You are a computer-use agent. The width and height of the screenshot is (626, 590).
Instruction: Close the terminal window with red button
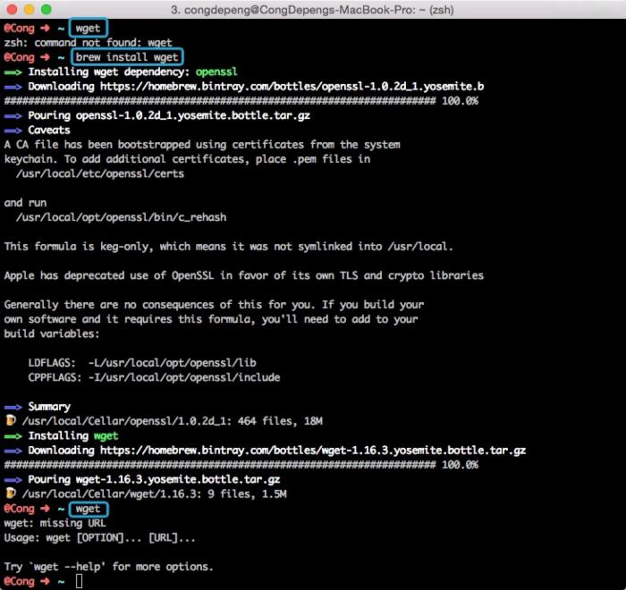12,9
